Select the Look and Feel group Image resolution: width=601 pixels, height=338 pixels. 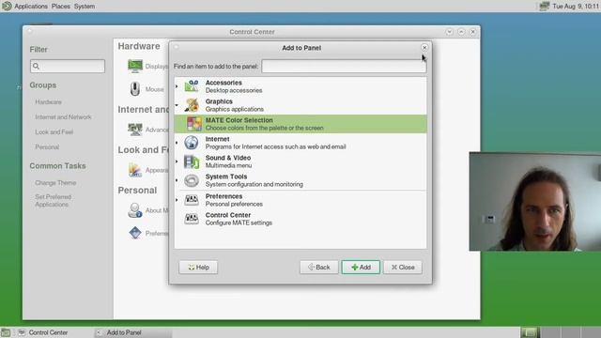pos(54,131)
